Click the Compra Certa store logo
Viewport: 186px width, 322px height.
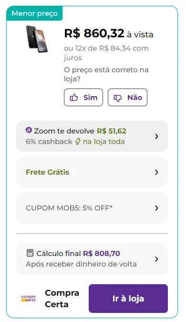click(28, 299)
